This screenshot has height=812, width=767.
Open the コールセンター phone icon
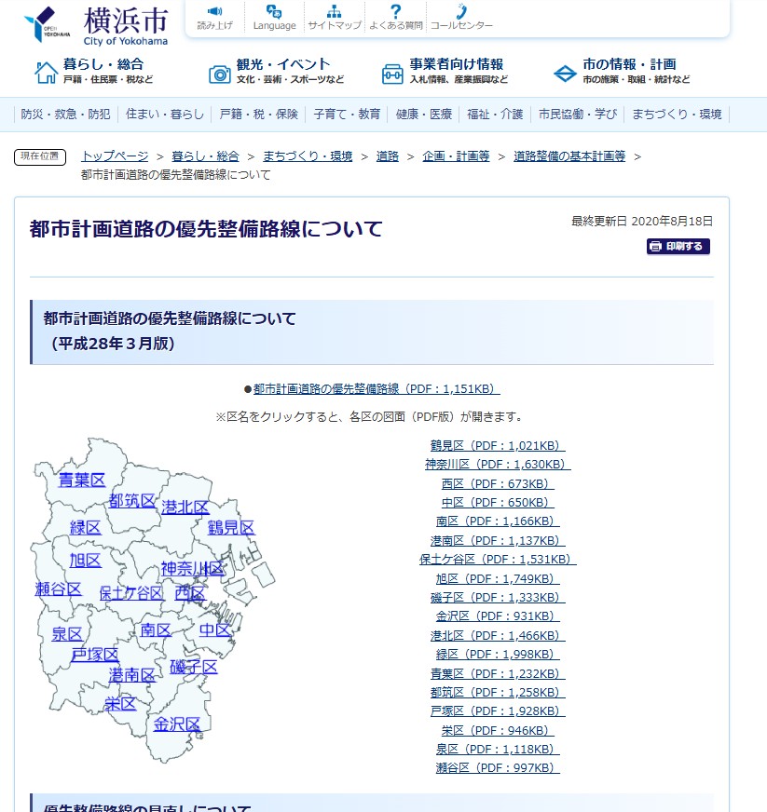460,12
